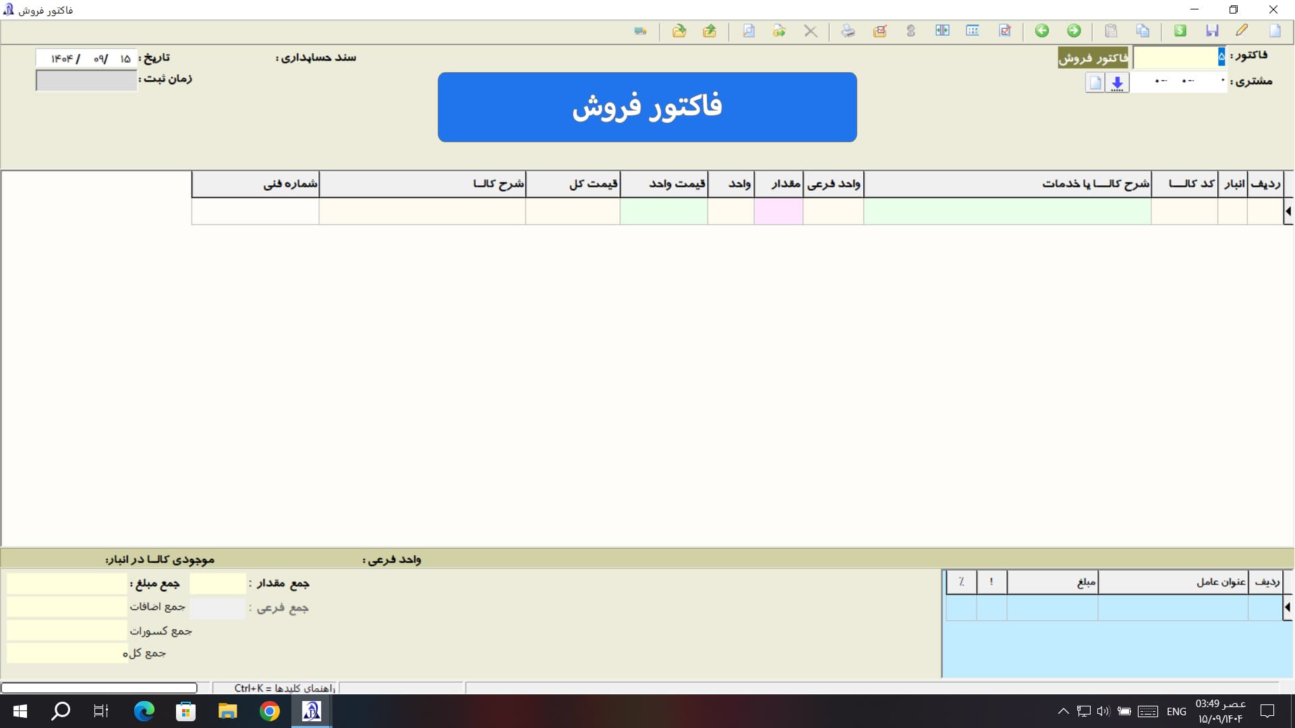
Task: Click the printer icon in toolbar
Action: coord(848,31)
